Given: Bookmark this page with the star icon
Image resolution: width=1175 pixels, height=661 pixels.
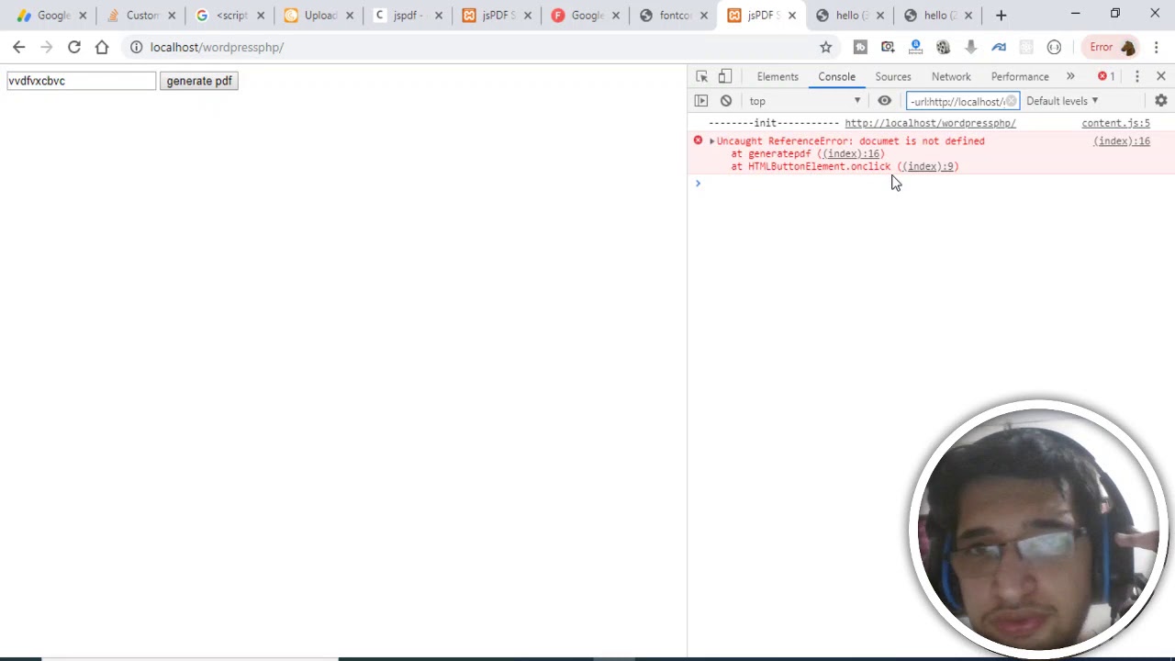Looking at the screenshot, I should (825, 47).
